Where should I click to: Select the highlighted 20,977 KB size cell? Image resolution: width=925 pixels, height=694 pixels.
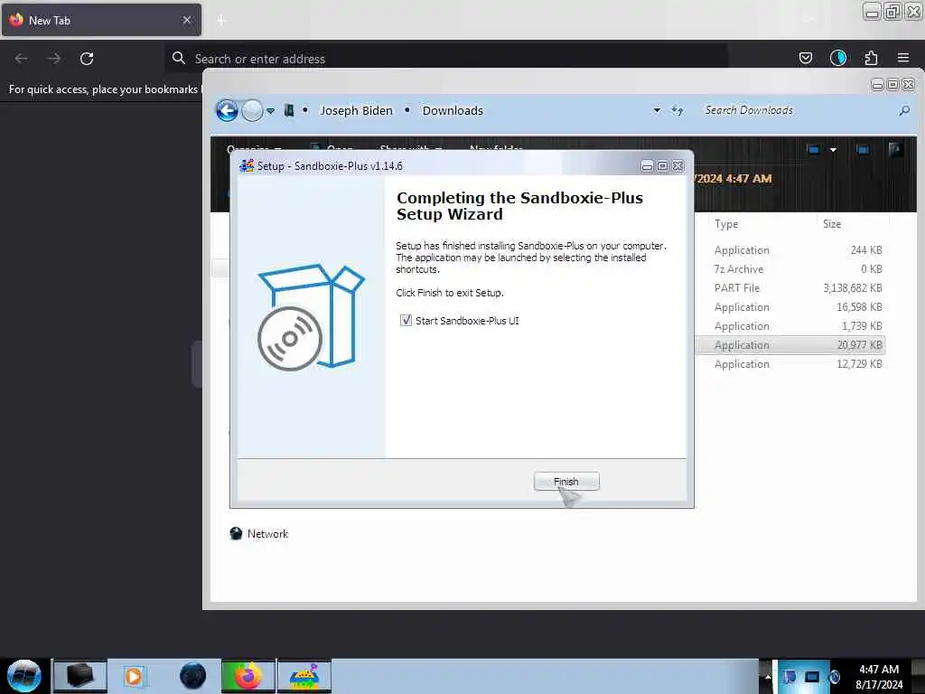click(860, 345)
